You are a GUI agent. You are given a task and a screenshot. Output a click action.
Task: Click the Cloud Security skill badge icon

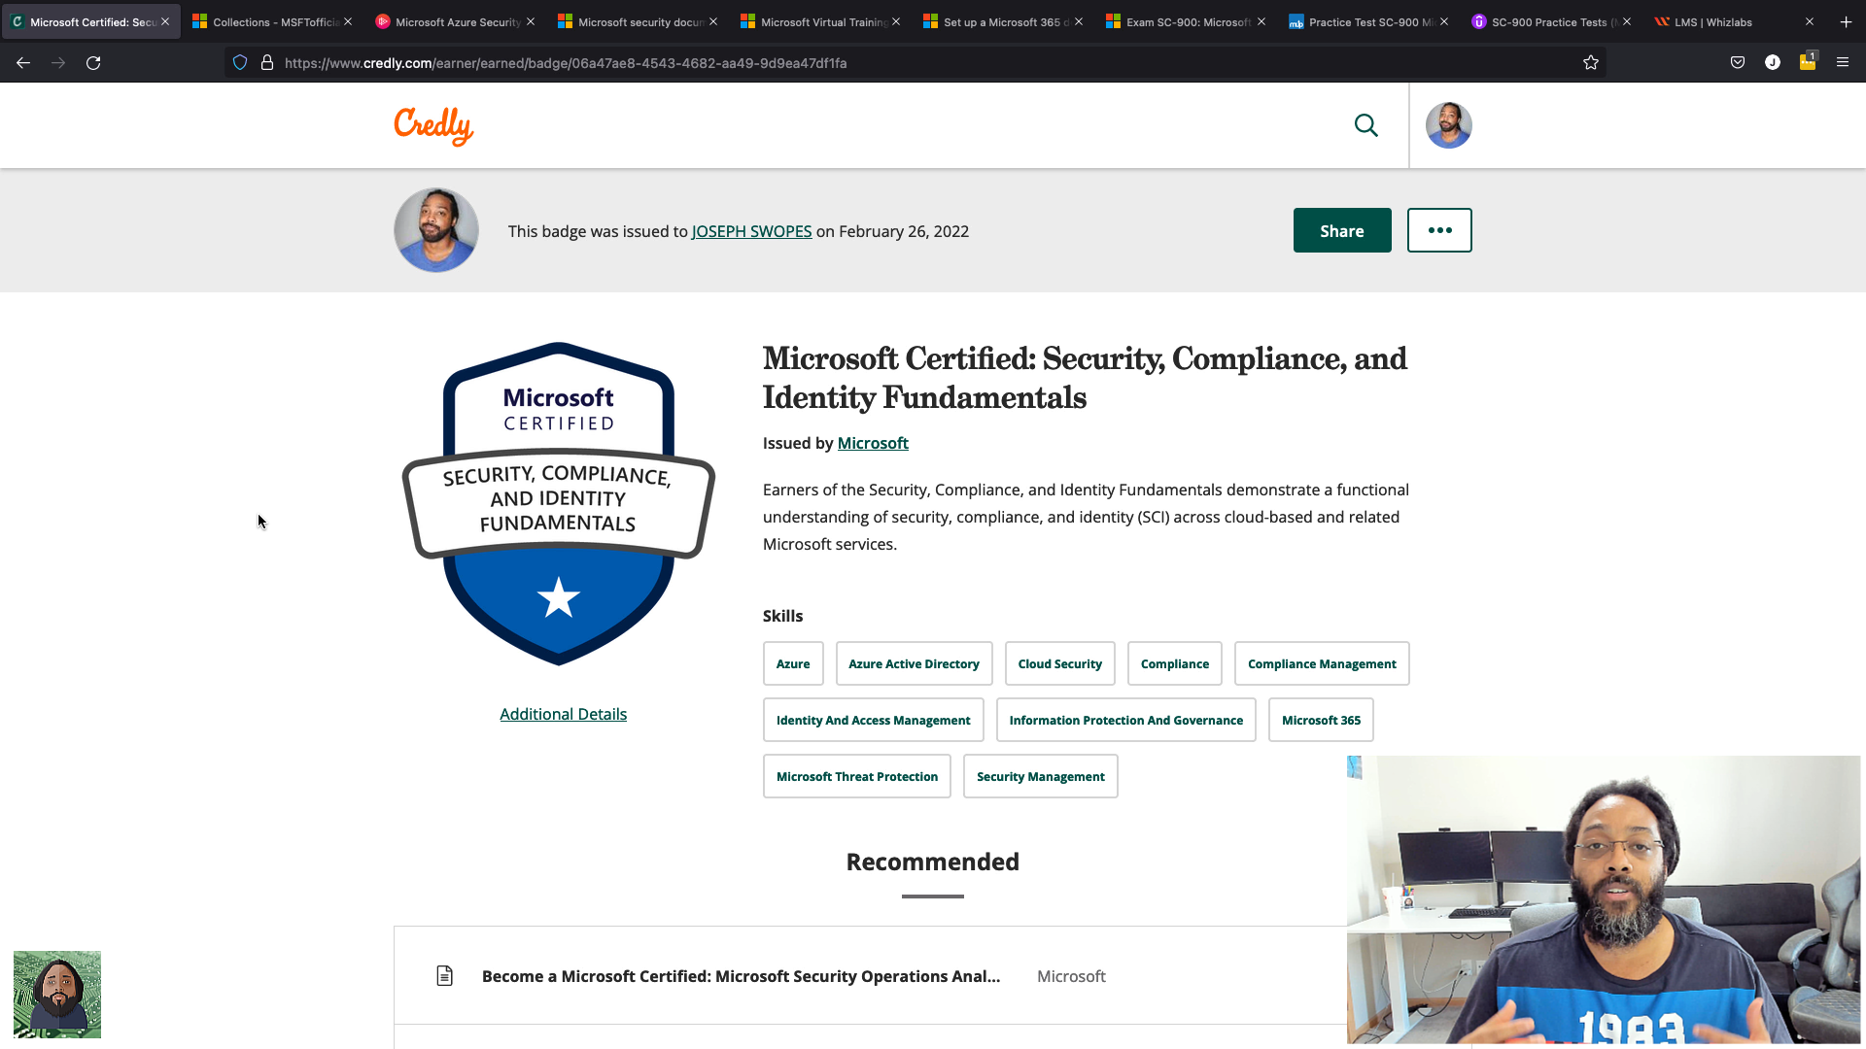[1058, 663]
